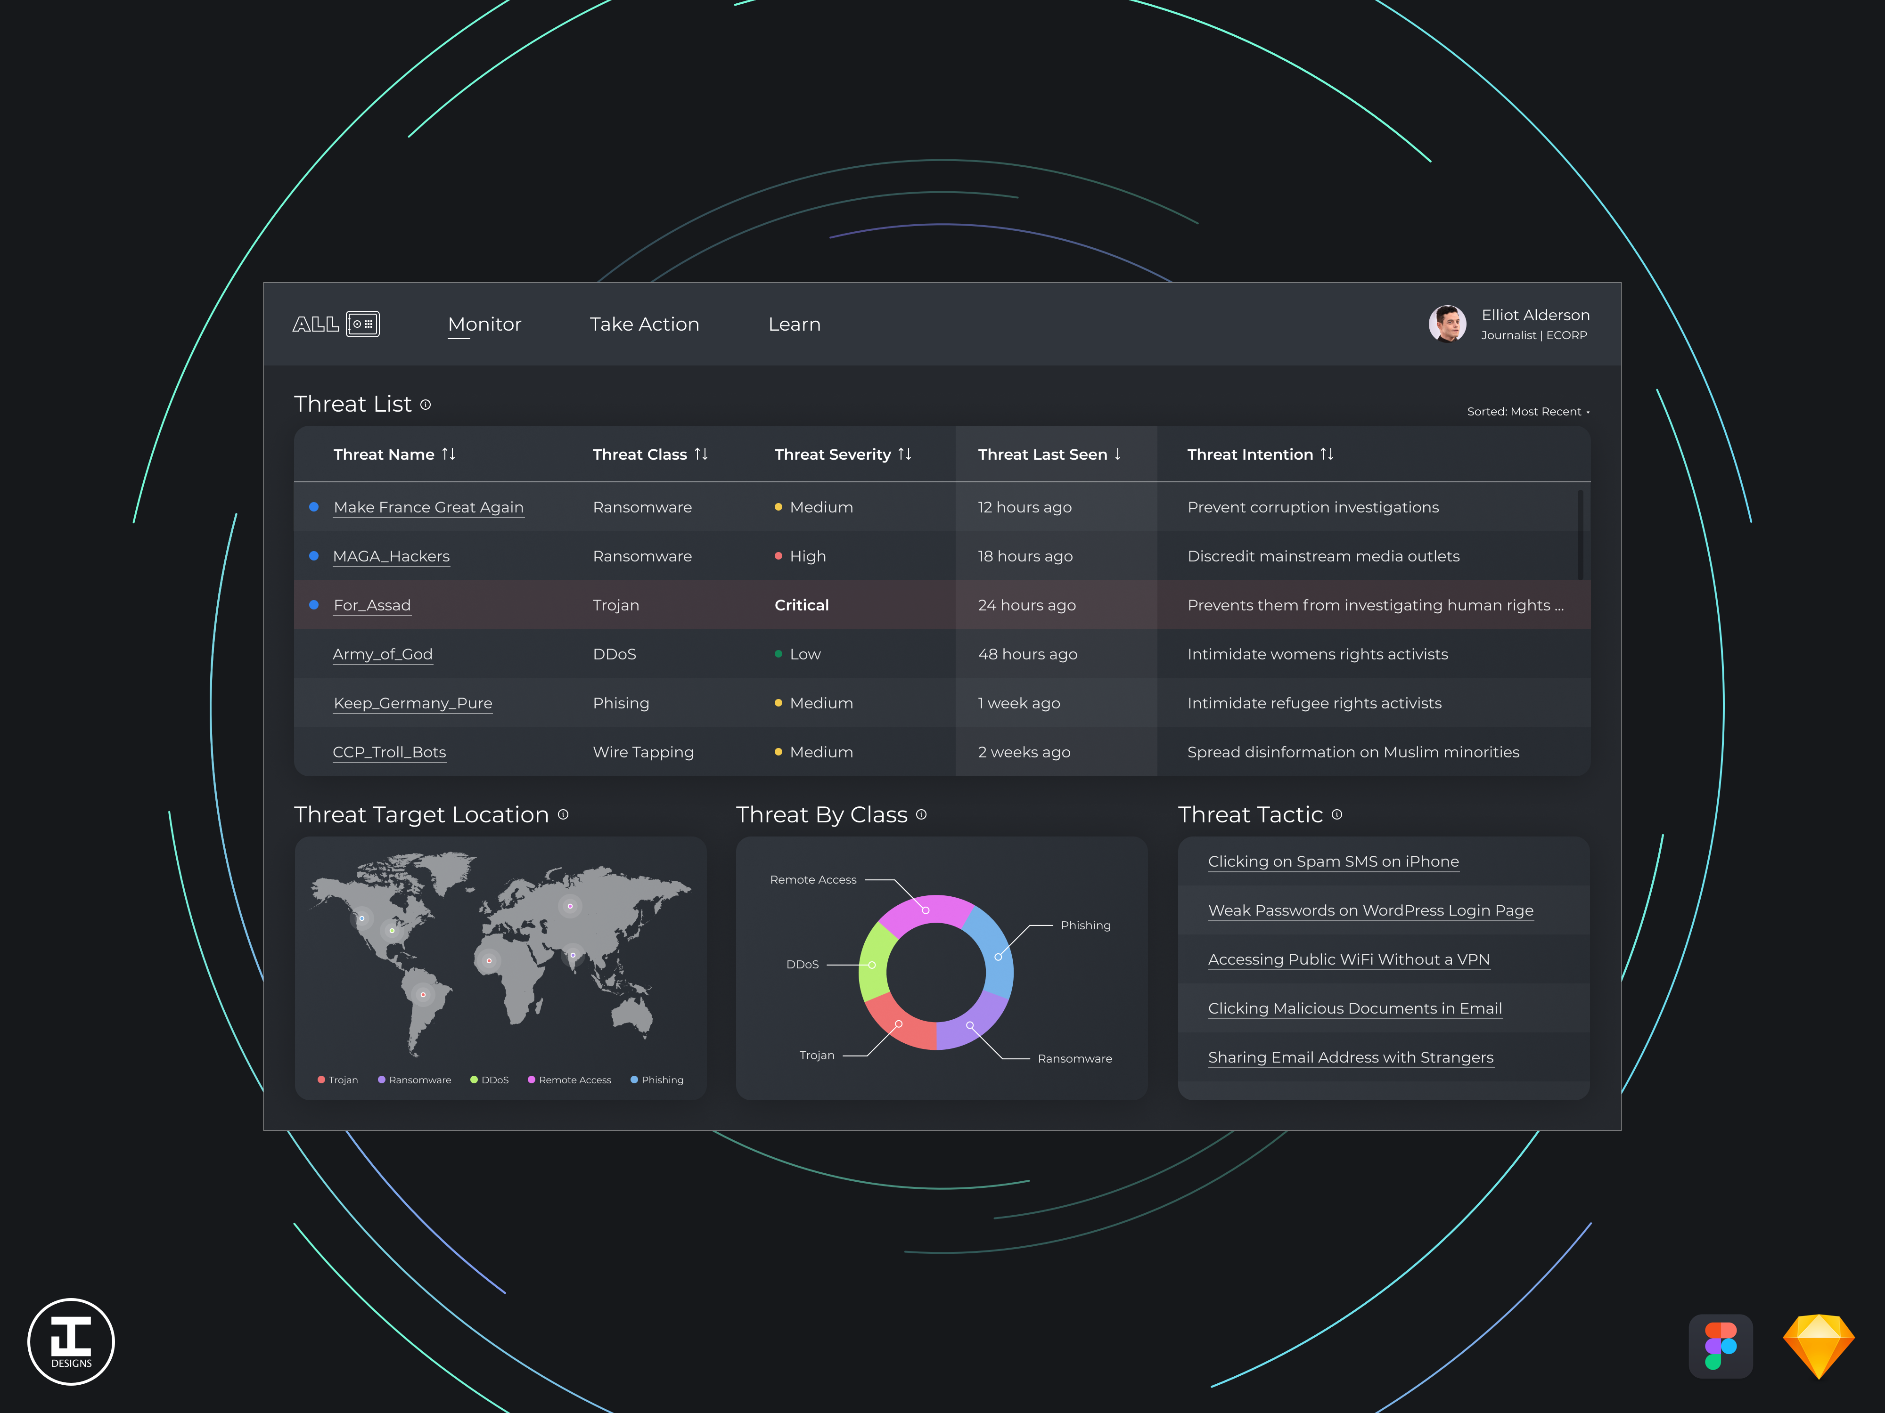The image size is (1885, 1413).
Task: Sort by the Threat Intention column arrows
Action: (1327, 454)
